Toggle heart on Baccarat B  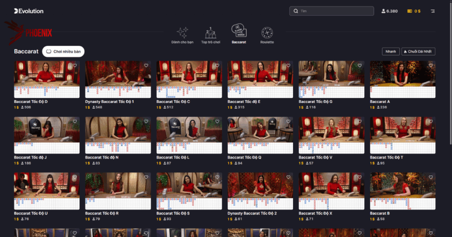tap(431, 177)
